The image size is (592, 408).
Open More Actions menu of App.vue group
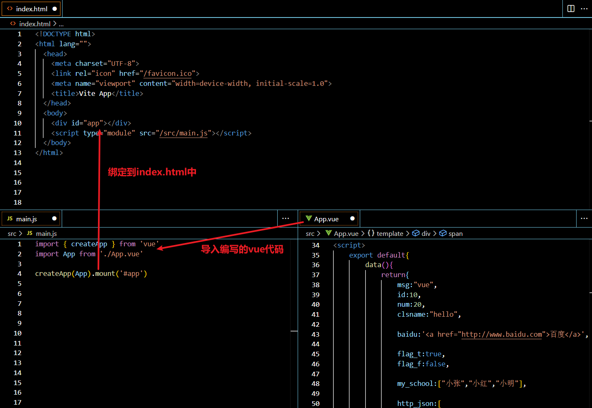(584, 218)
